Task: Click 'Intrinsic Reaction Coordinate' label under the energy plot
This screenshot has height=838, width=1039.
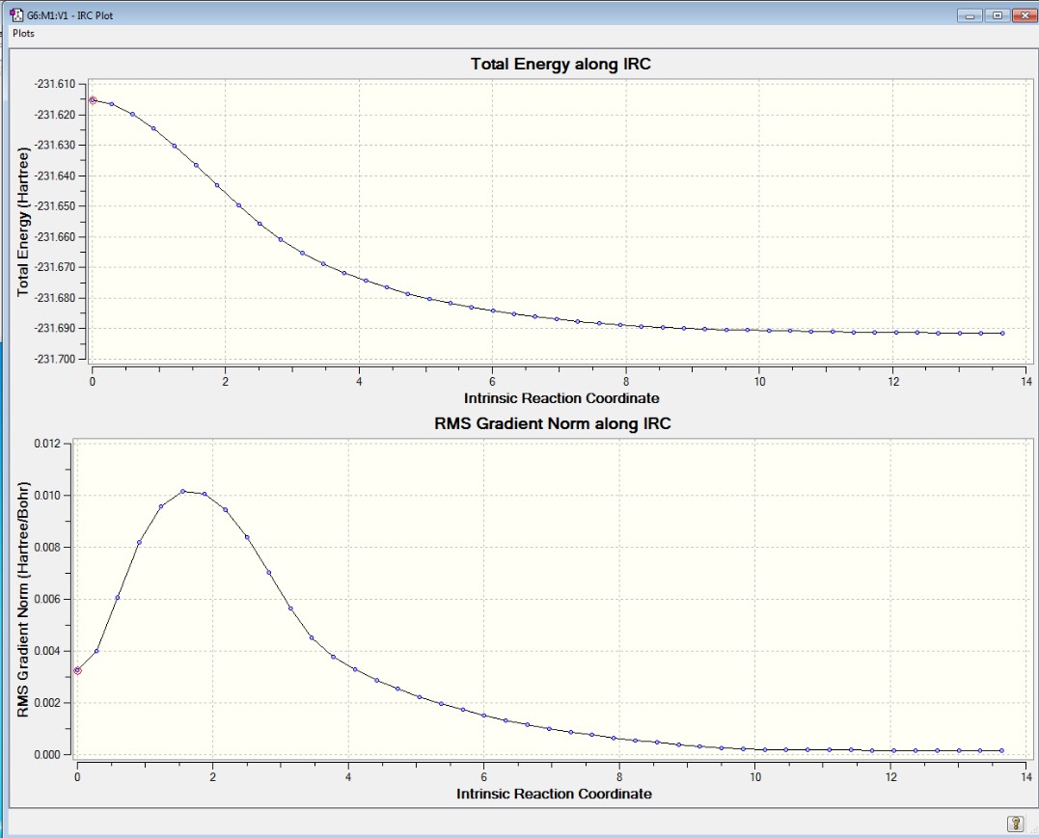Action: coord(561,398)
